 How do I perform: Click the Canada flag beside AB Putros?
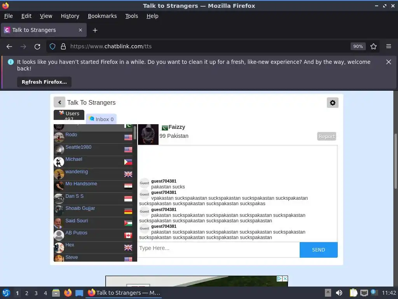point(128,236)
